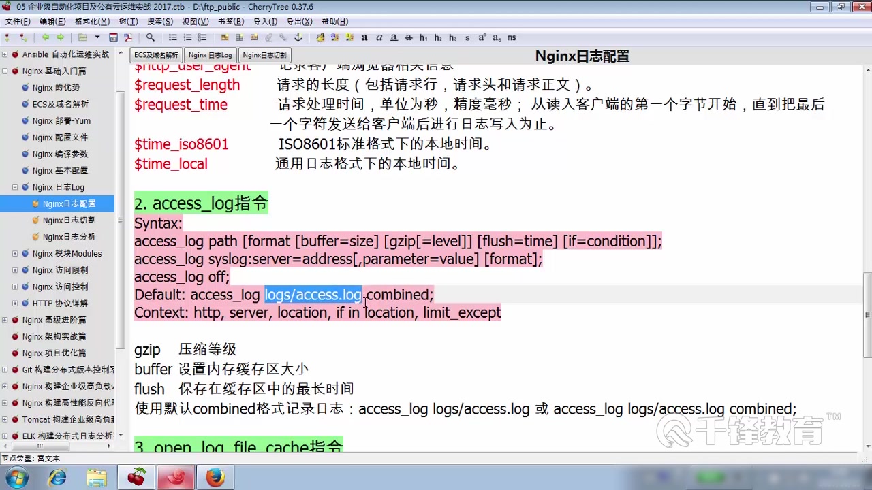Screen dimensions: 872x490
Task: Expand the Nginx 高级进阶篇 node
Action: click(x=5, y=320)
